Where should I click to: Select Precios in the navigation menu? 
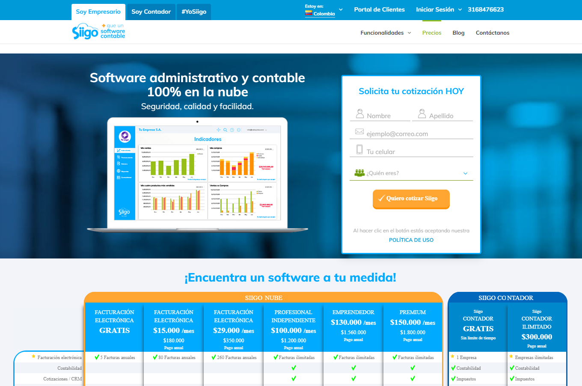(x=431, y=33)
